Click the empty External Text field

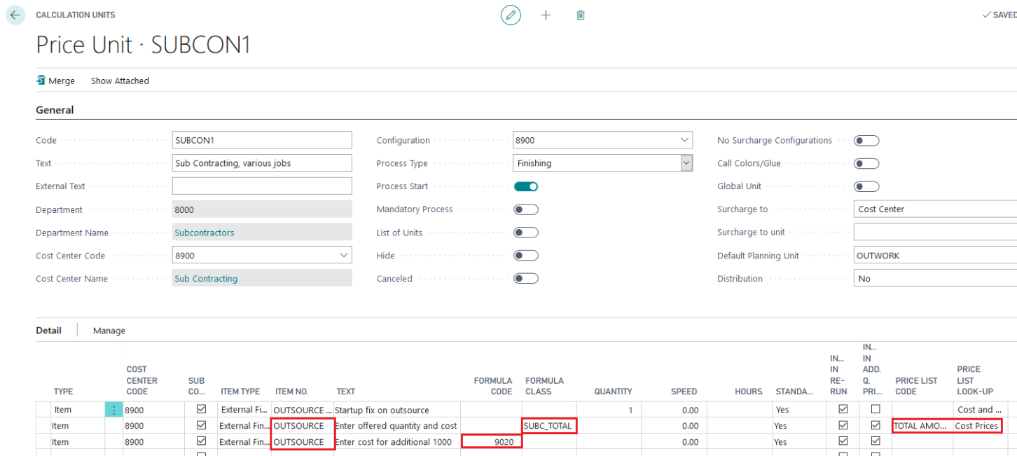point(262,186)
